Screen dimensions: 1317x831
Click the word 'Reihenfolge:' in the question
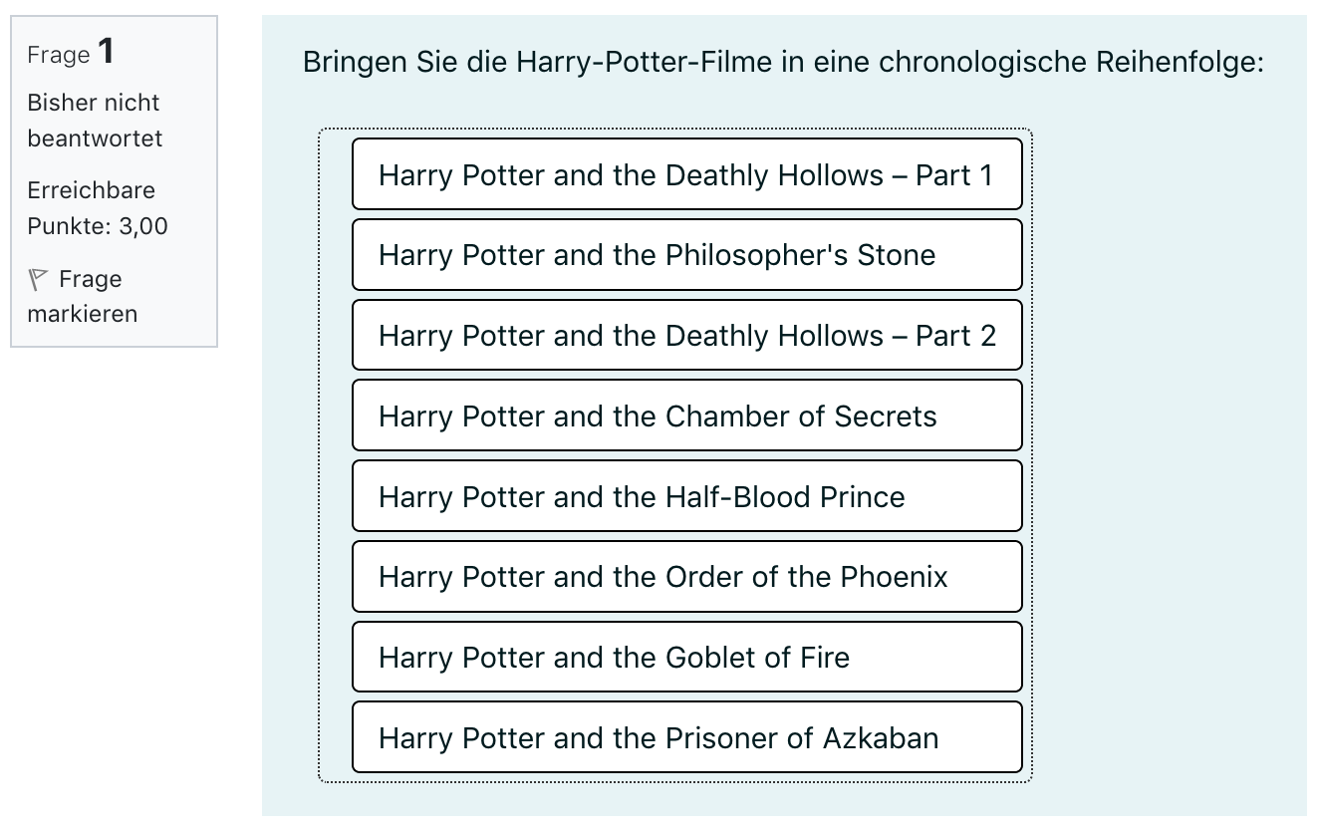coord(1180,63)
